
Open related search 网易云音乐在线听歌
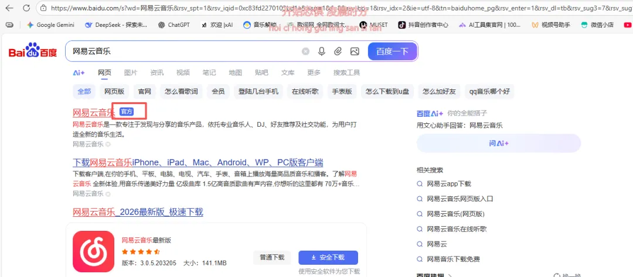(457, 229)
